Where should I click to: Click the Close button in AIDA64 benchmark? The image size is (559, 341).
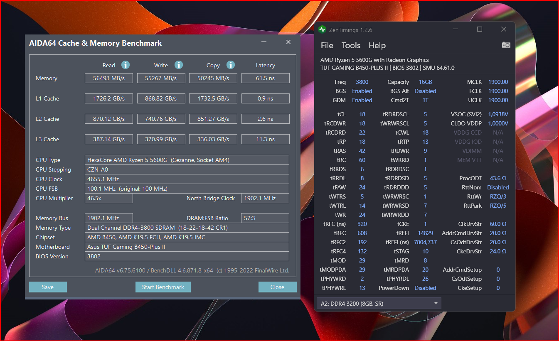tap(277, 287)
